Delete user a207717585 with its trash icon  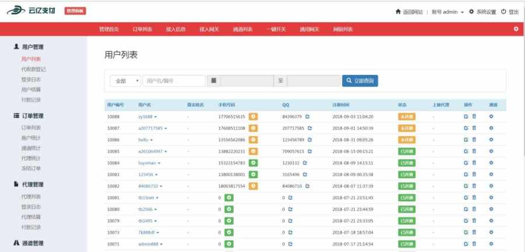pyautogui.click(x=474, y=128)
